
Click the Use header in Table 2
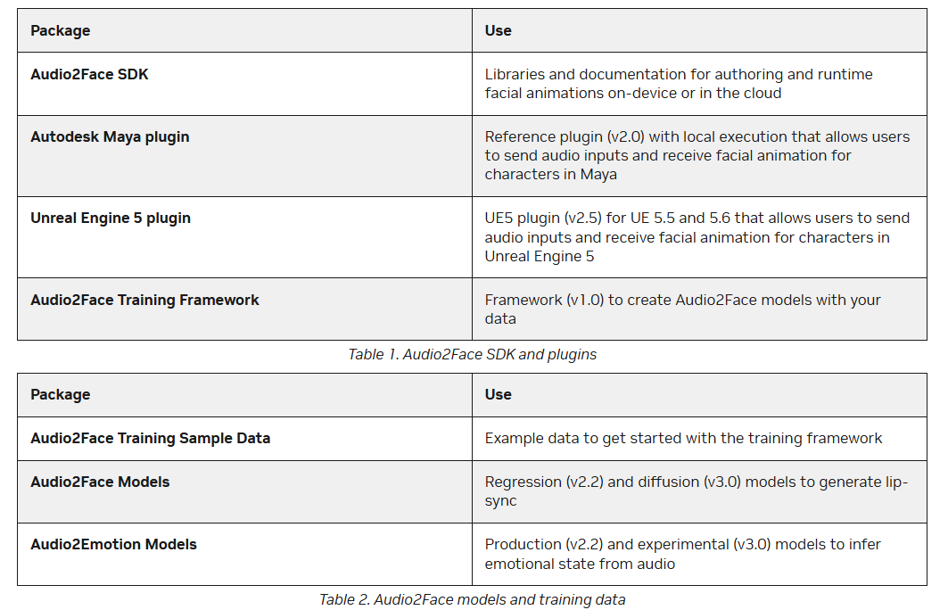pyautogui.click(x=498, y=394)
